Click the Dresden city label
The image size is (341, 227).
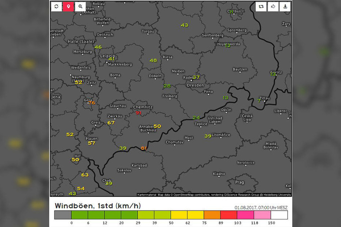click(195, 85)
